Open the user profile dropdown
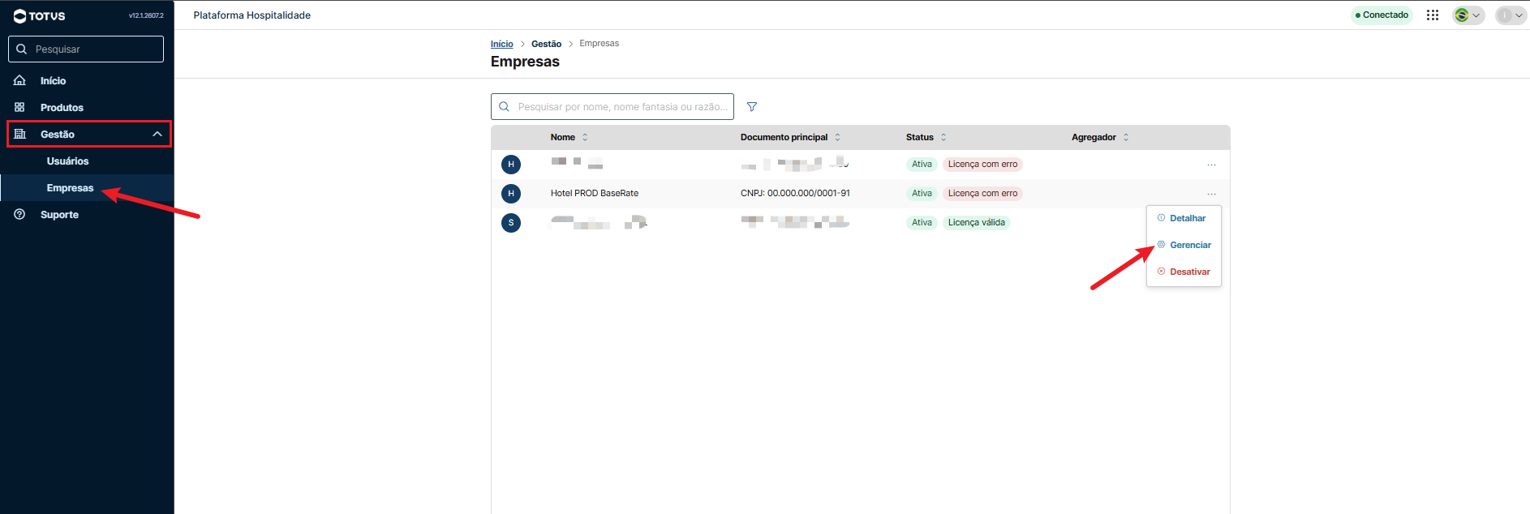 [x=1511, y=15]
